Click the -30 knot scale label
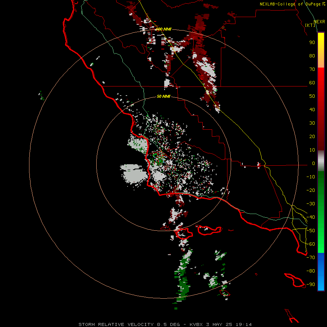Screen dimensions: 327x327 pyautogui.click(x=311, y=204)
